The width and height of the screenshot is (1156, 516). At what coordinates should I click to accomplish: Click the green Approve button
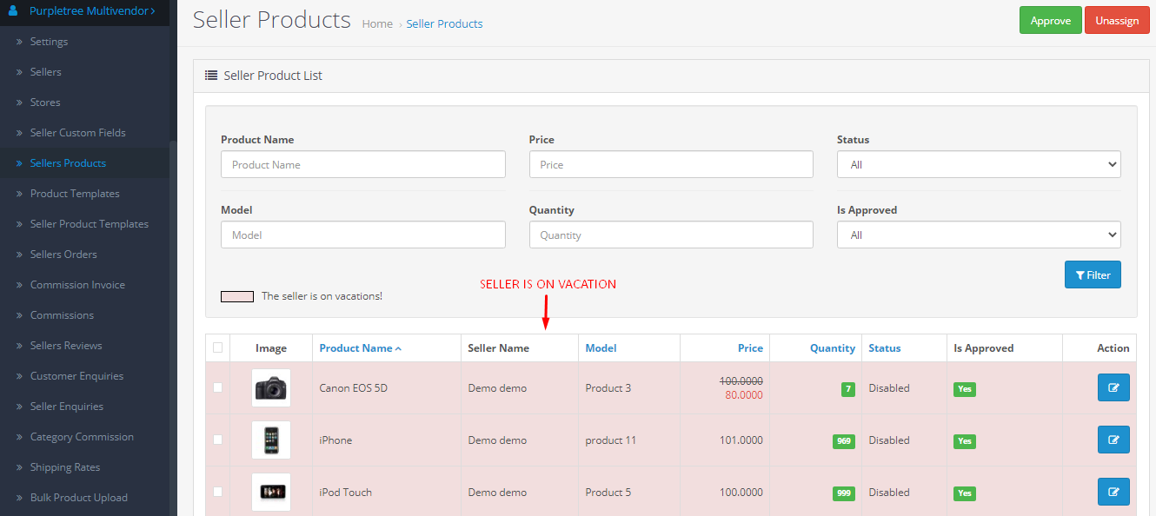(1050, 21)
